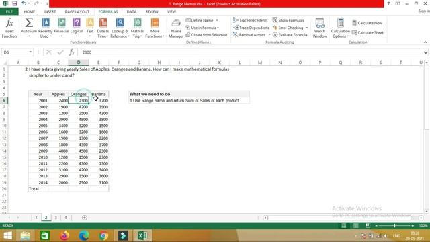Switch to the PAGE LAYOUT tab
430x242 pixels.
click(x=77, y=12)
